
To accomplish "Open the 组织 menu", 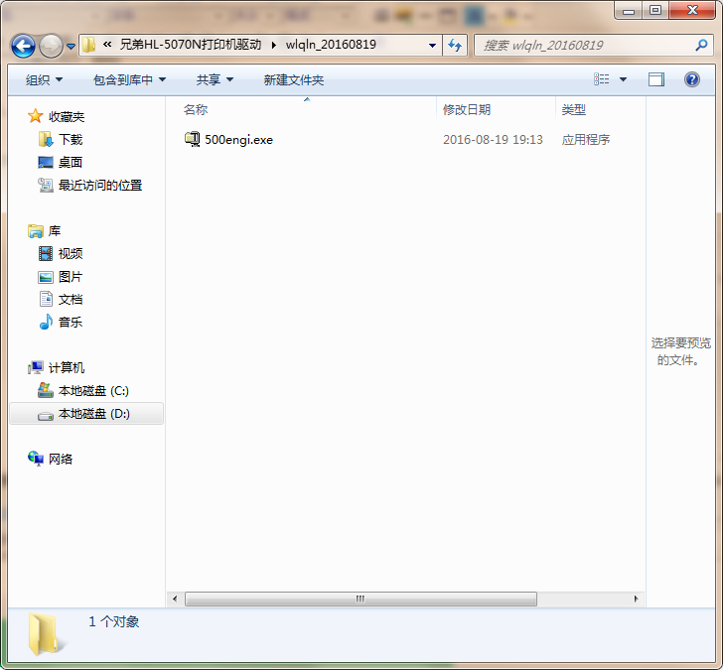I will click(x=44, y=80).
